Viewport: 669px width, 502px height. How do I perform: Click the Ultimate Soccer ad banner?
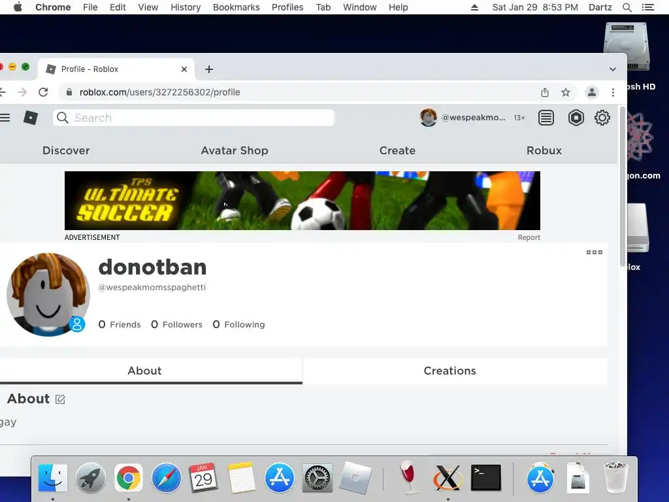302,201
